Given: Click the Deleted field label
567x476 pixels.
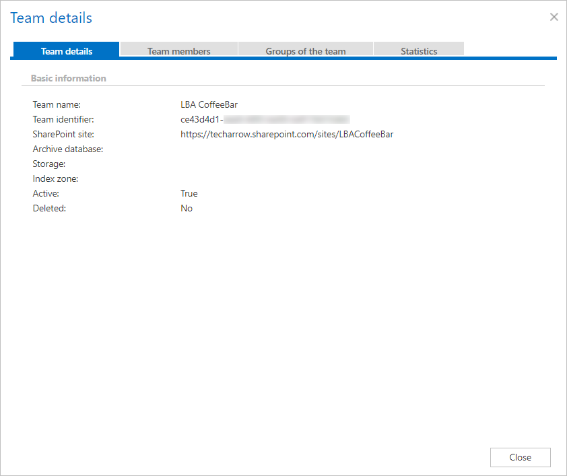Looking at the screenshot, I should point(49,208).
